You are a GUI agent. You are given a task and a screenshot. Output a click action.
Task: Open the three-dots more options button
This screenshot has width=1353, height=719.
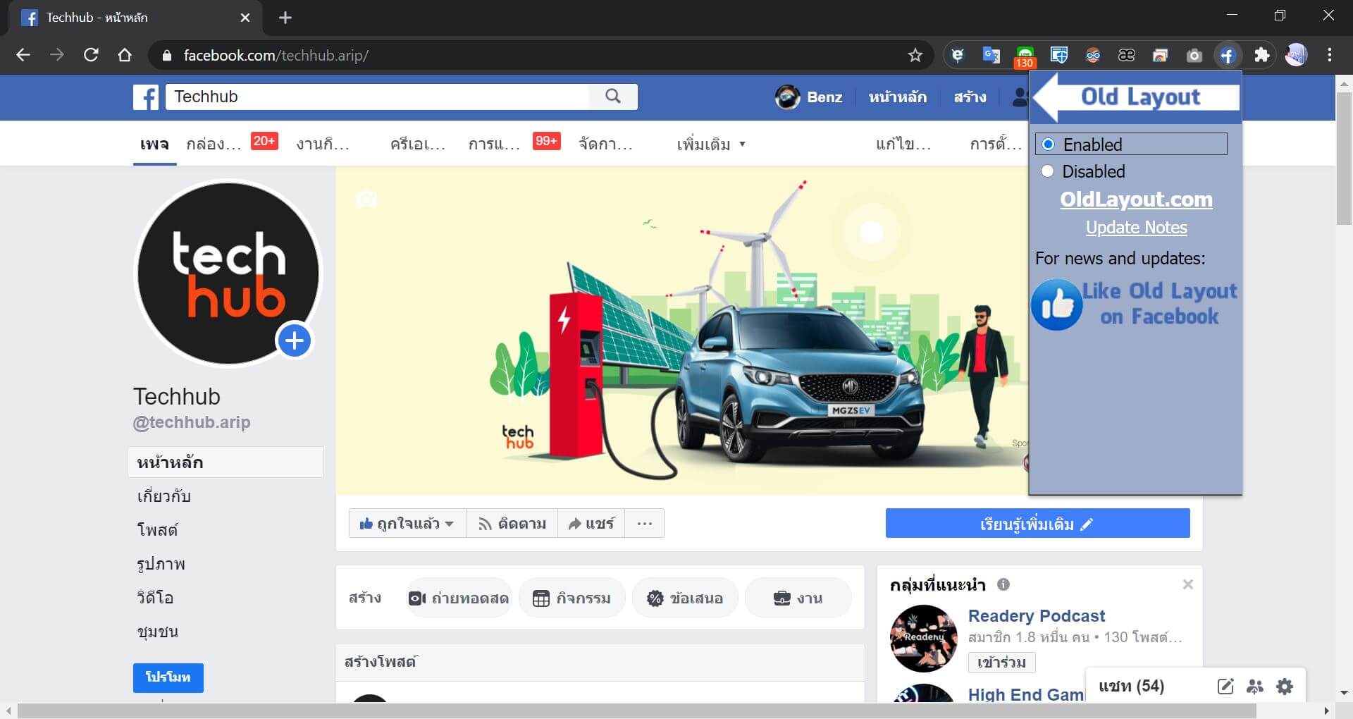[644, 524]
